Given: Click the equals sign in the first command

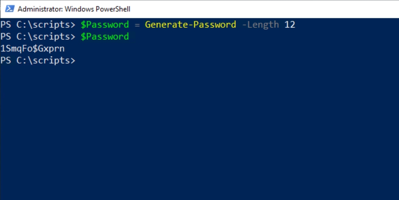Looking at the screenshot, I should click(x=137, y=25).
